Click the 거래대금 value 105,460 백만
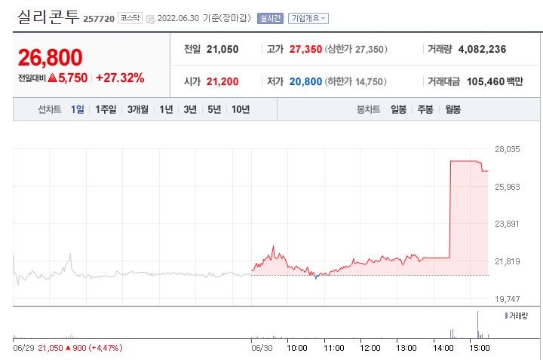This screenshot has height=360, width=543. 495,81
